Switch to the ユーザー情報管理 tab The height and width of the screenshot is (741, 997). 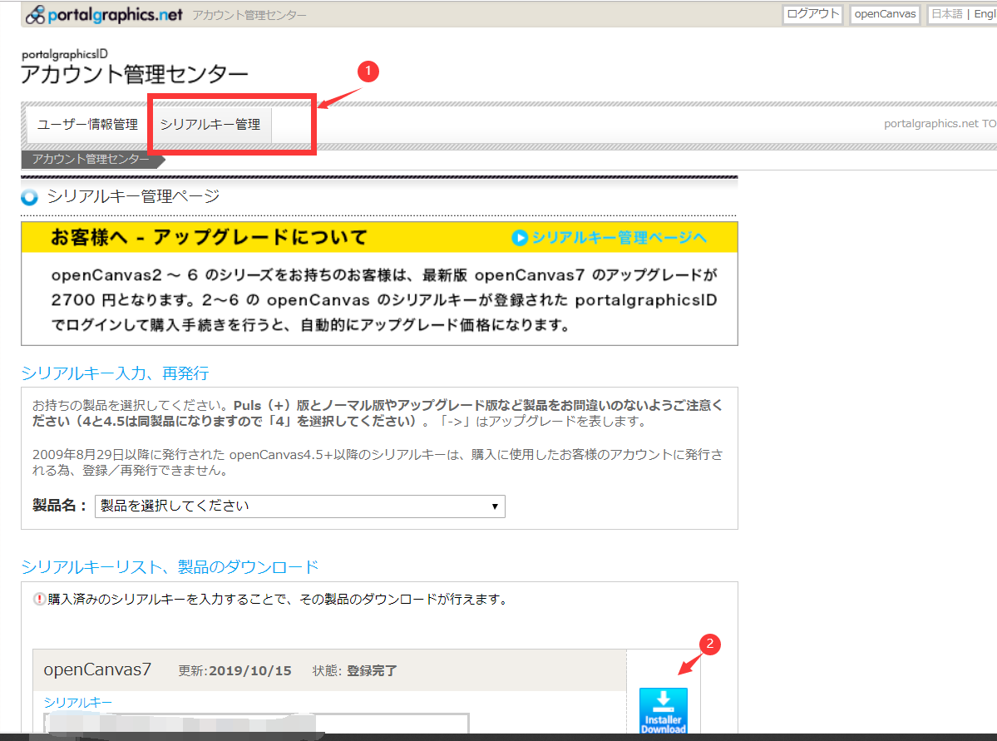(x=88, y=124)
